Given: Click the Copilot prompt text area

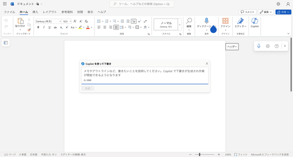Looking at the screenshot, I should (145, 76).
